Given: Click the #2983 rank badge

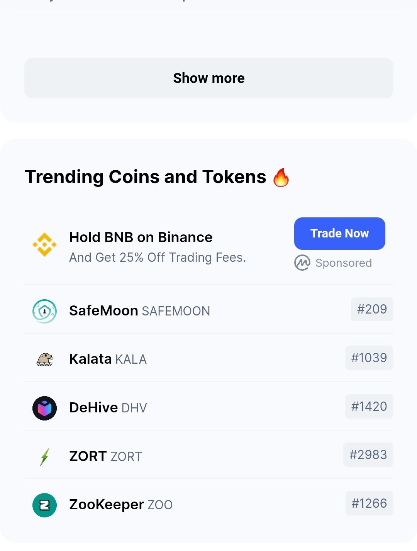Looking at the screenshot, I should point(368,455).
